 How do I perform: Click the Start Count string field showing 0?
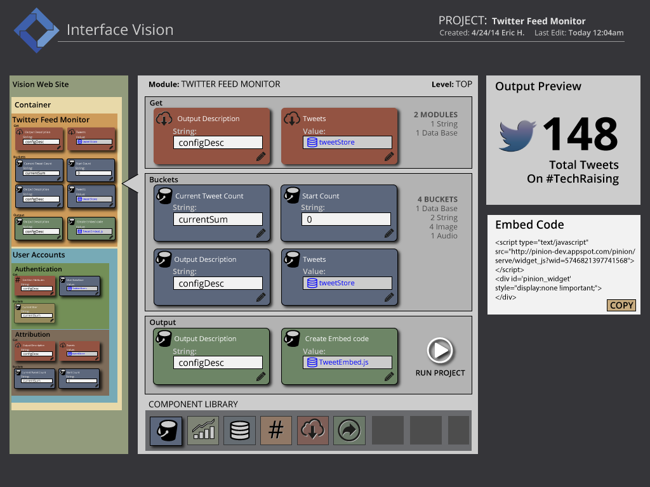pos(346,219)
